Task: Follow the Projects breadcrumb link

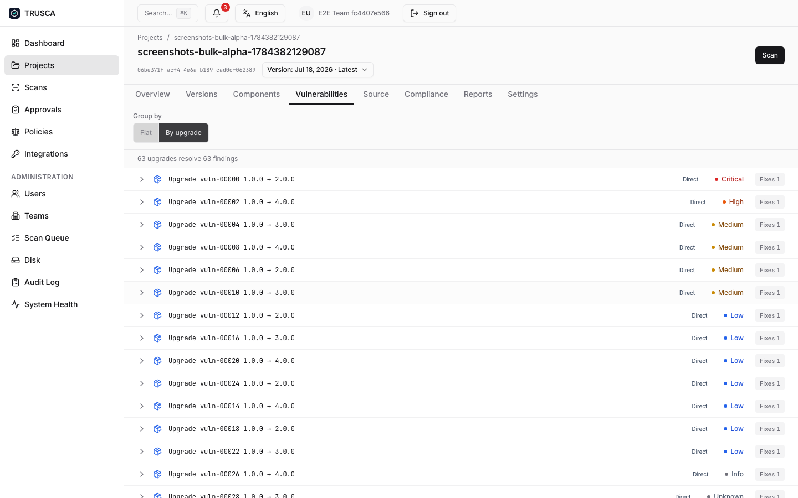Action: (x=150, y=38)
